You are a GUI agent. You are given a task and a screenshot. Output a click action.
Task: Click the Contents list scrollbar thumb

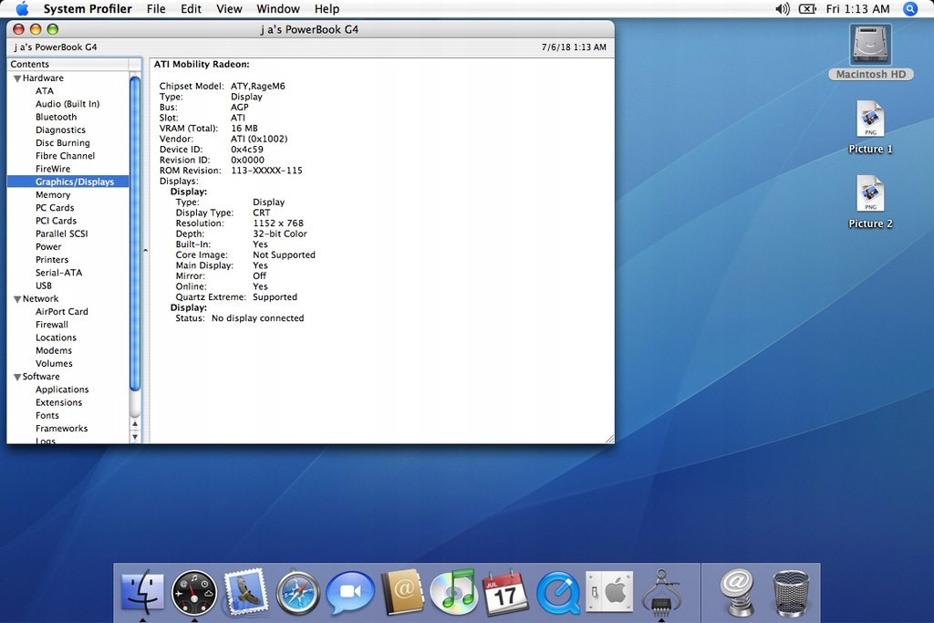click(x=135, y=234)
